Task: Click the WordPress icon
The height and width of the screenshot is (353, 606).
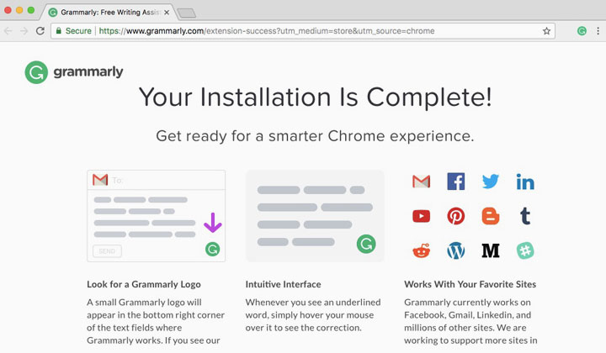Action: click(x=455, y=250)
